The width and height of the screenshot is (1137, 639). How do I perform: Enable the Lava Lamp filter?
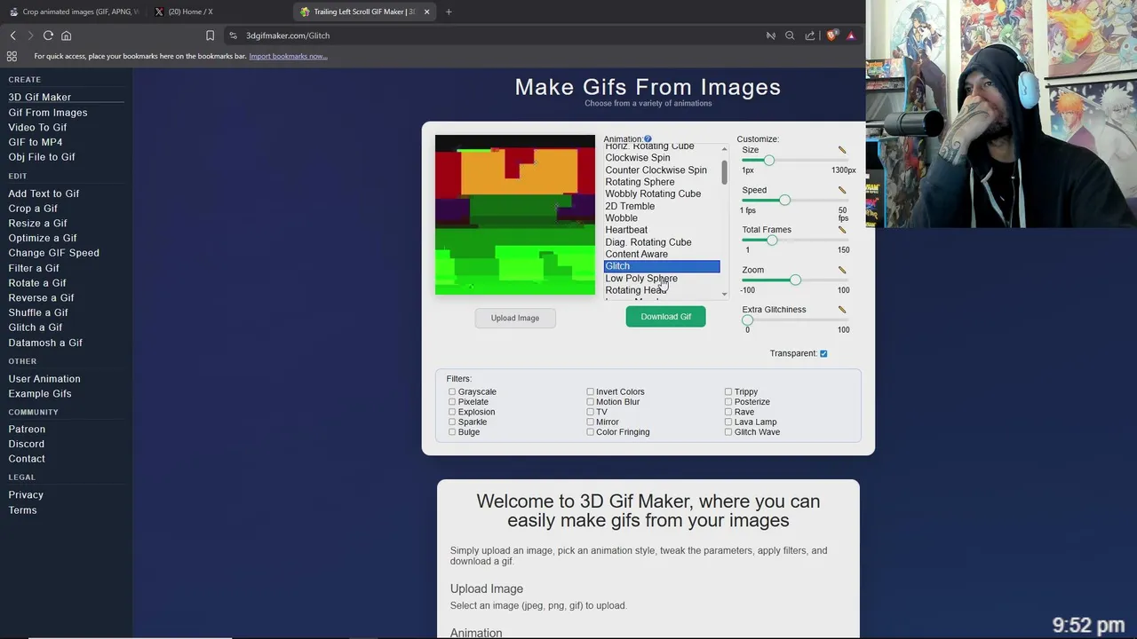(728, 422)
